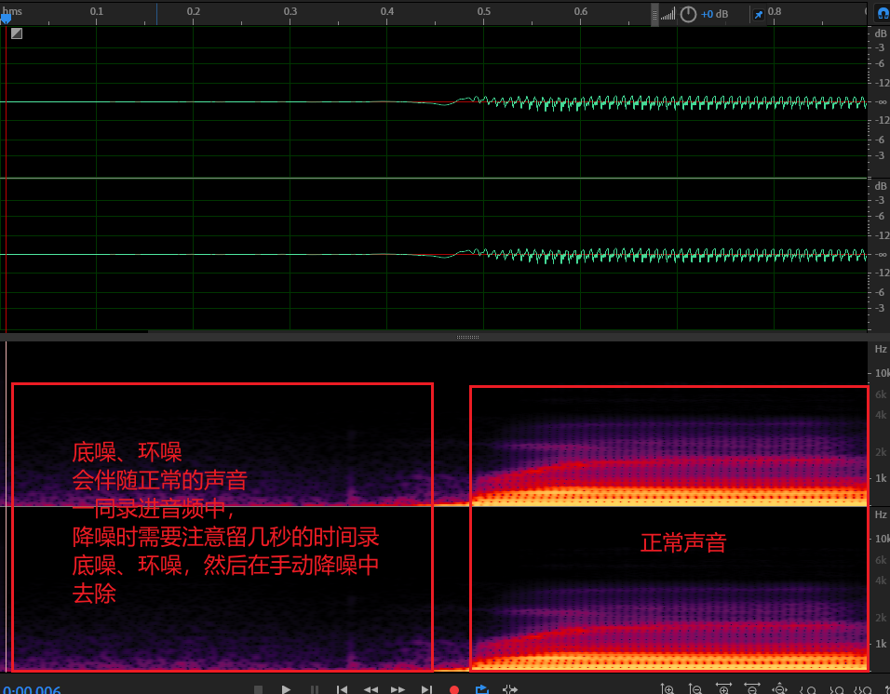Start recording with the red Record button
Screen dimensions: 890x694
tap(454, 689)
